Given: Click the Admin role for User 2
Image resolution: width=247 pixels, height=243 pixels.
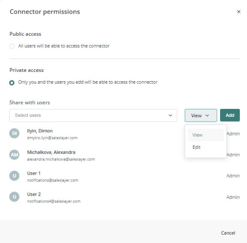Looking at the screenshot, I should tap(233, 197).
